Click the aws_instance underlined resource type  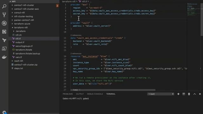coord(90,56)
